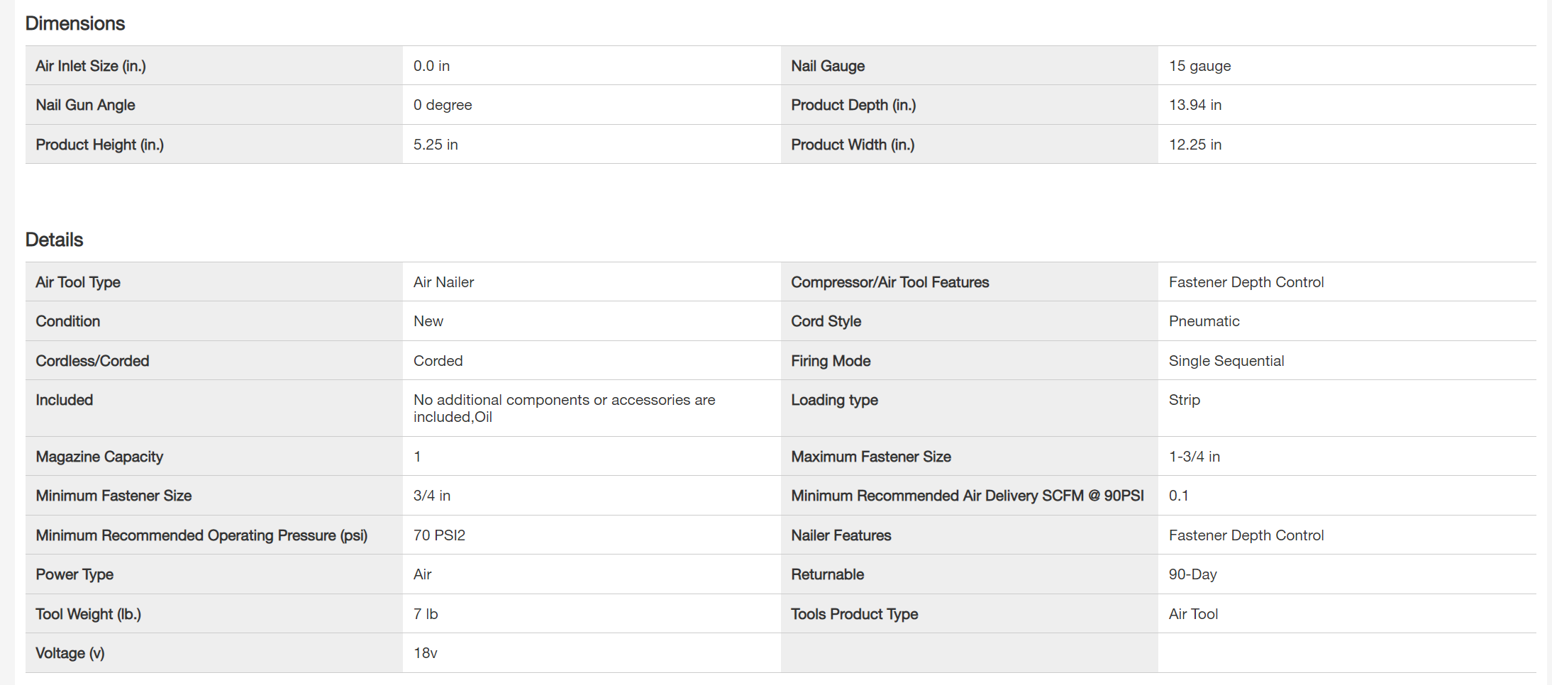Click the Air Tool Type label

[78, 282]
